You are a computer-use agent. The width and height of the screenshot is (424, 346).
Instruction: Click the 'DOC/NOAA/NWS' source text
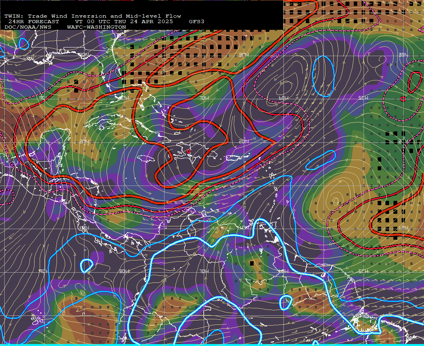28,27
